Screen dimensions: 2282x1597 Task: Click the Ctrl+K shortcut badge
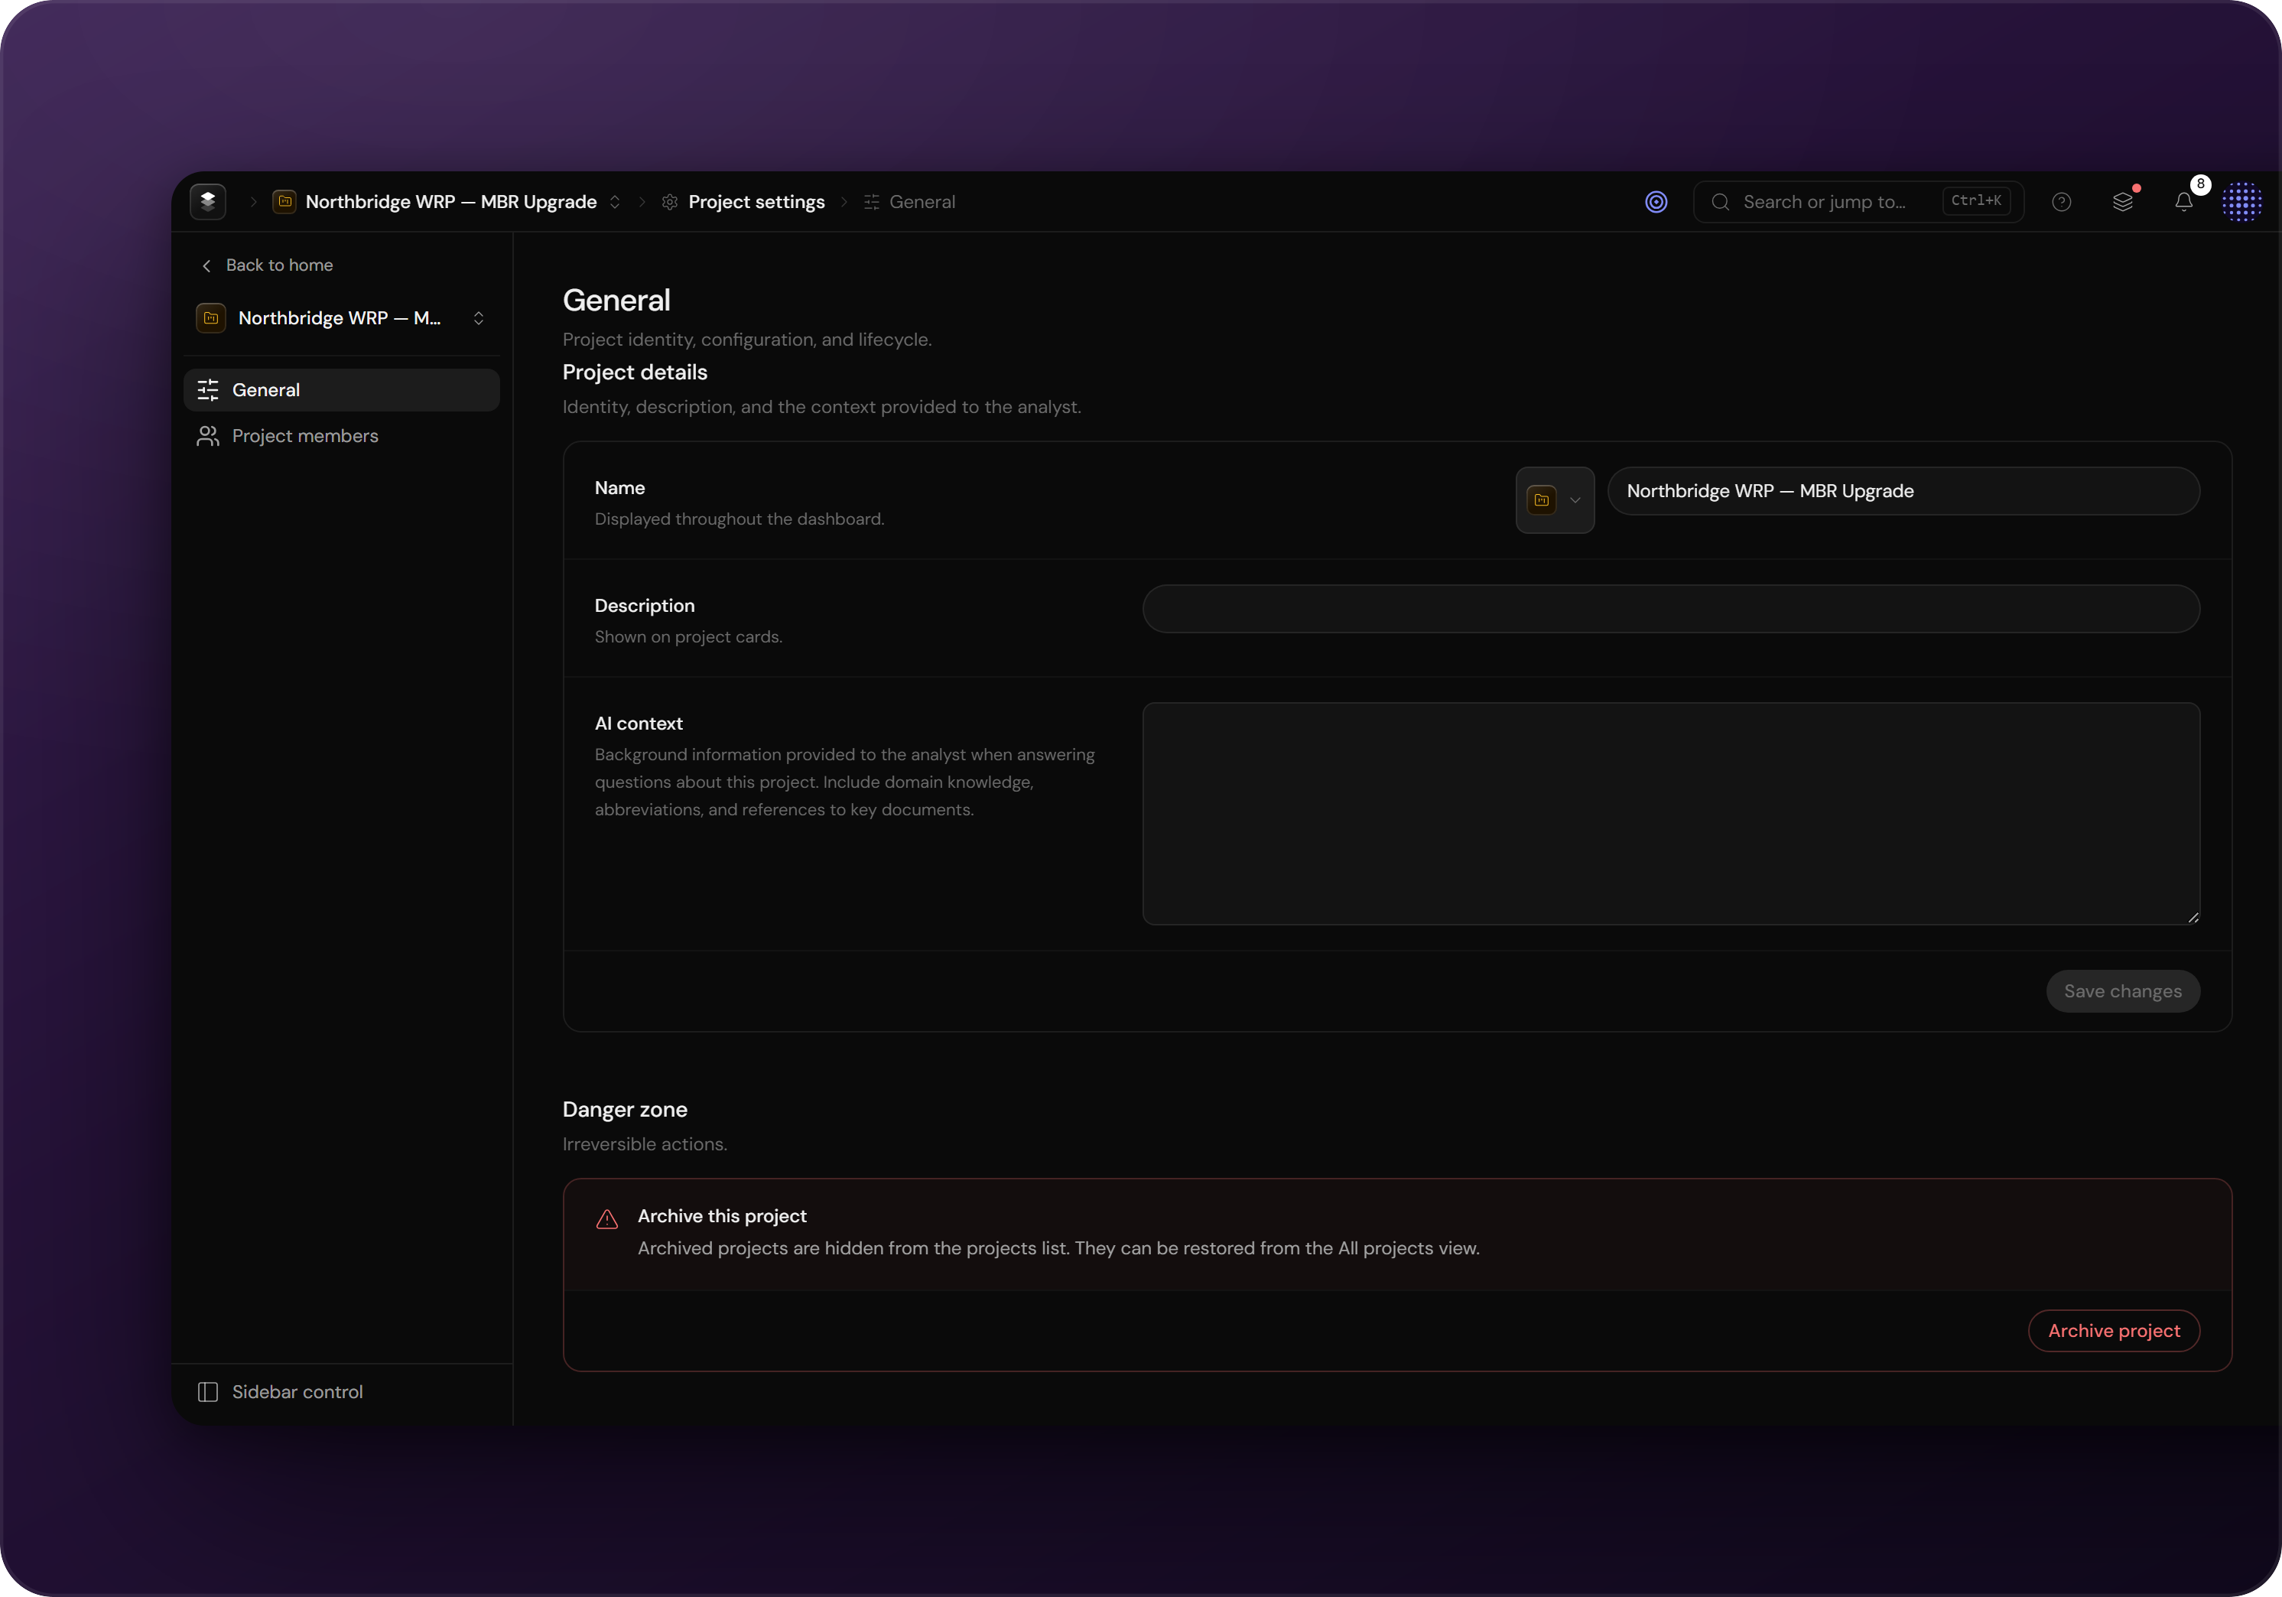1976,200
